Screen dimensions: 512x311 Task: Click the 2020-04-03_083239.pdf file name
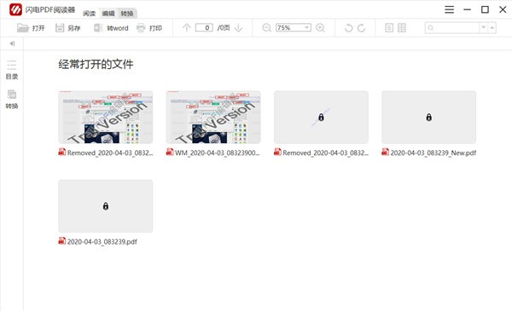[102, 242]
